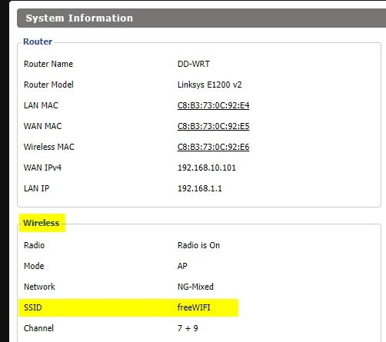This screenshot has width=386, height=342.
Task: Click the Channel label
Action: (38, 328)
